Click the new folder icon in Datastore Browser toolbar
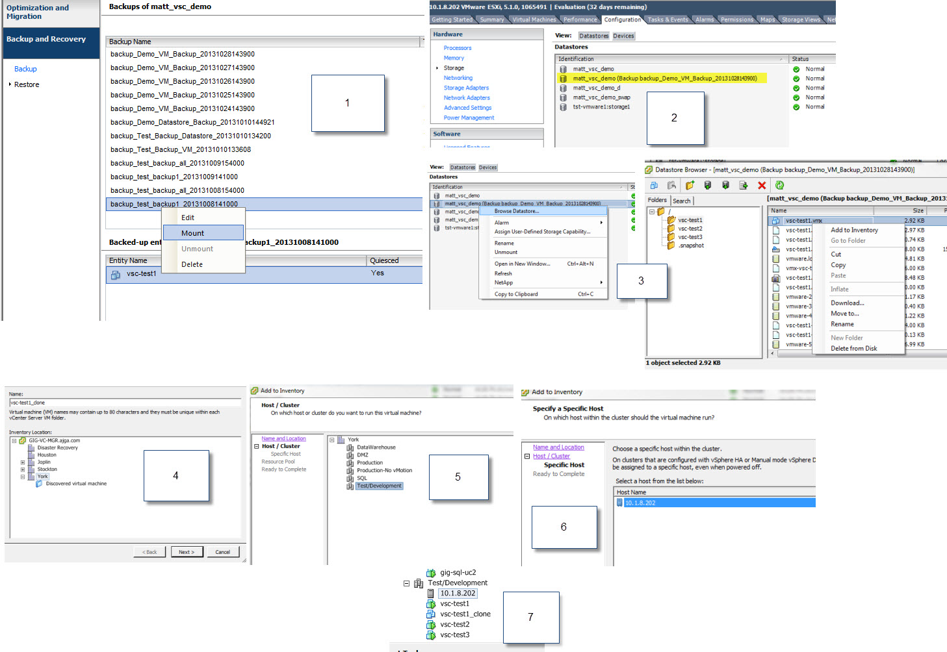Viewport: 947px width, 652px height. coord(690,186)
